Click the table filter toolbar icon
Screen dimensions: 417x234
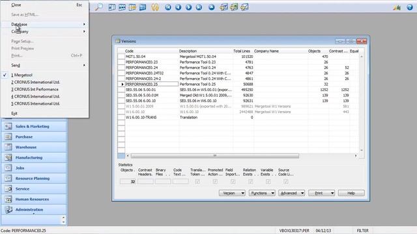[x=122, y=7]
